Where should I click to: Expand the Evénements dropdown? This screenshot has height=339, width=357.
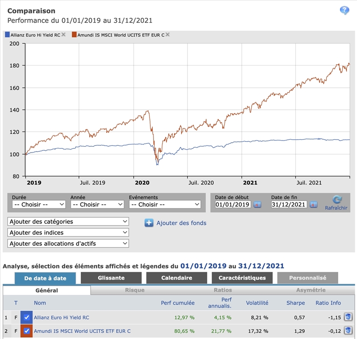[165, 204]
